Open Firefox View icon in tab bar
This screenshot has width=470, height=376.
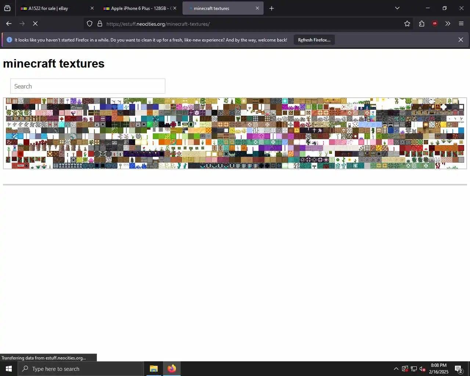click(7, 8)
